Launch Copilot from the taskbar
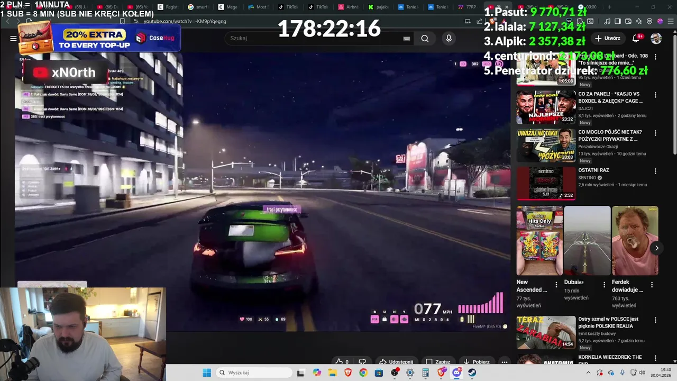 coord(317,373)
